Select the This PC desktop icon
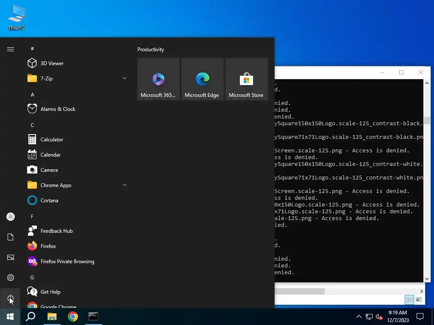The image size is (434, 325). coord(17,18)
